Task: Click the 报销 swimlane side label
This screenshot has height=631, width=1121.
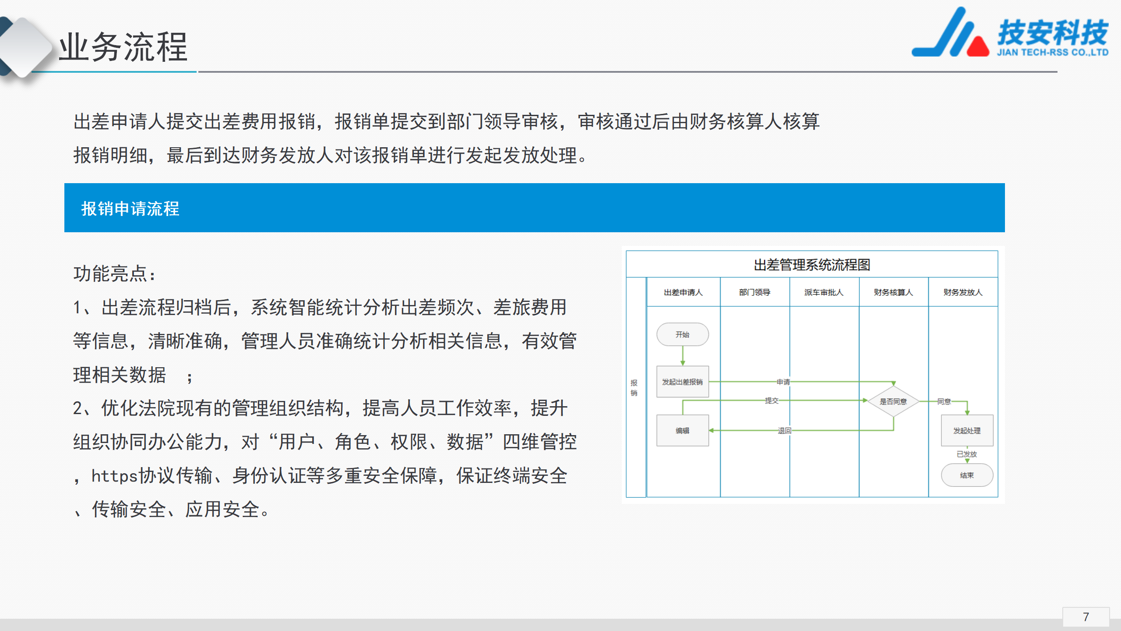Action: coord(634,388)
